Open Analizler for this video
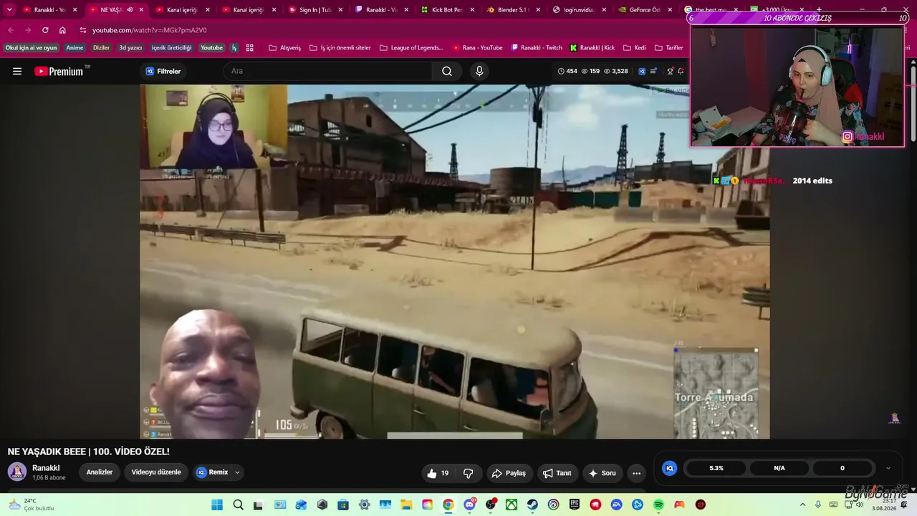 100,472
